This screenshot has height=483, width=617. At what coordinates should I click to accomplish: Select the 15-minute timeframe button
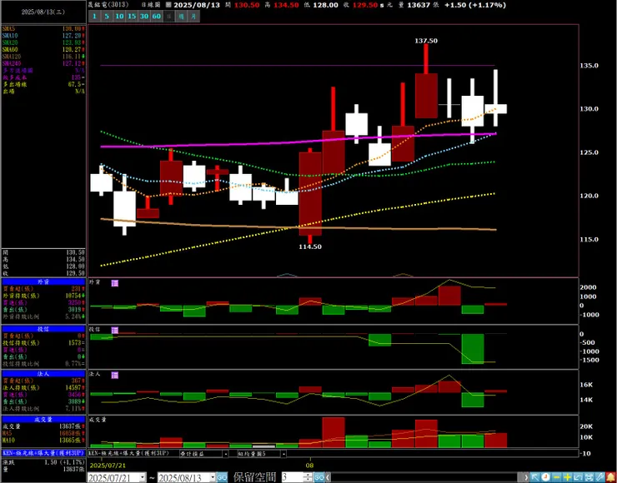132,17
